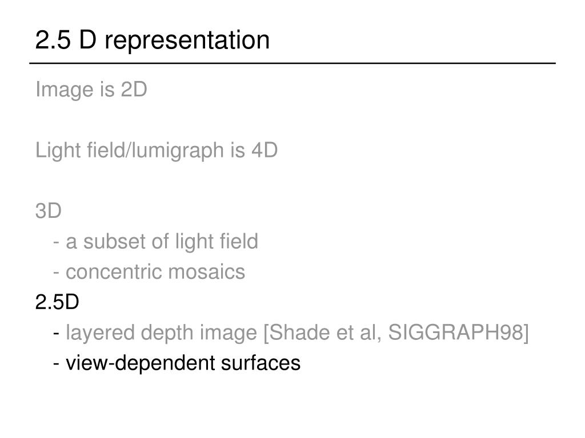Select the grey '3D' heading
Image resolution: width=585 pixels, height=438 pixels.
point(49,211)
